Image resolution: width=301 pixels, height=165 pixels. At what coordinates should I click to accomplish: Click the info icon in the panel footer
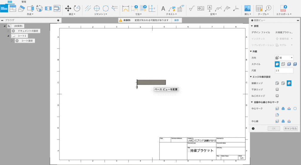click(x=253, y=129)
